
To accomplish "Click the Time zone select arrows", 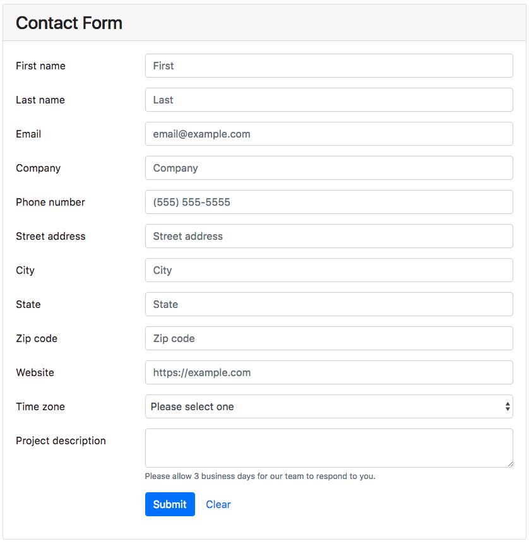I will [x=508, y=406].
